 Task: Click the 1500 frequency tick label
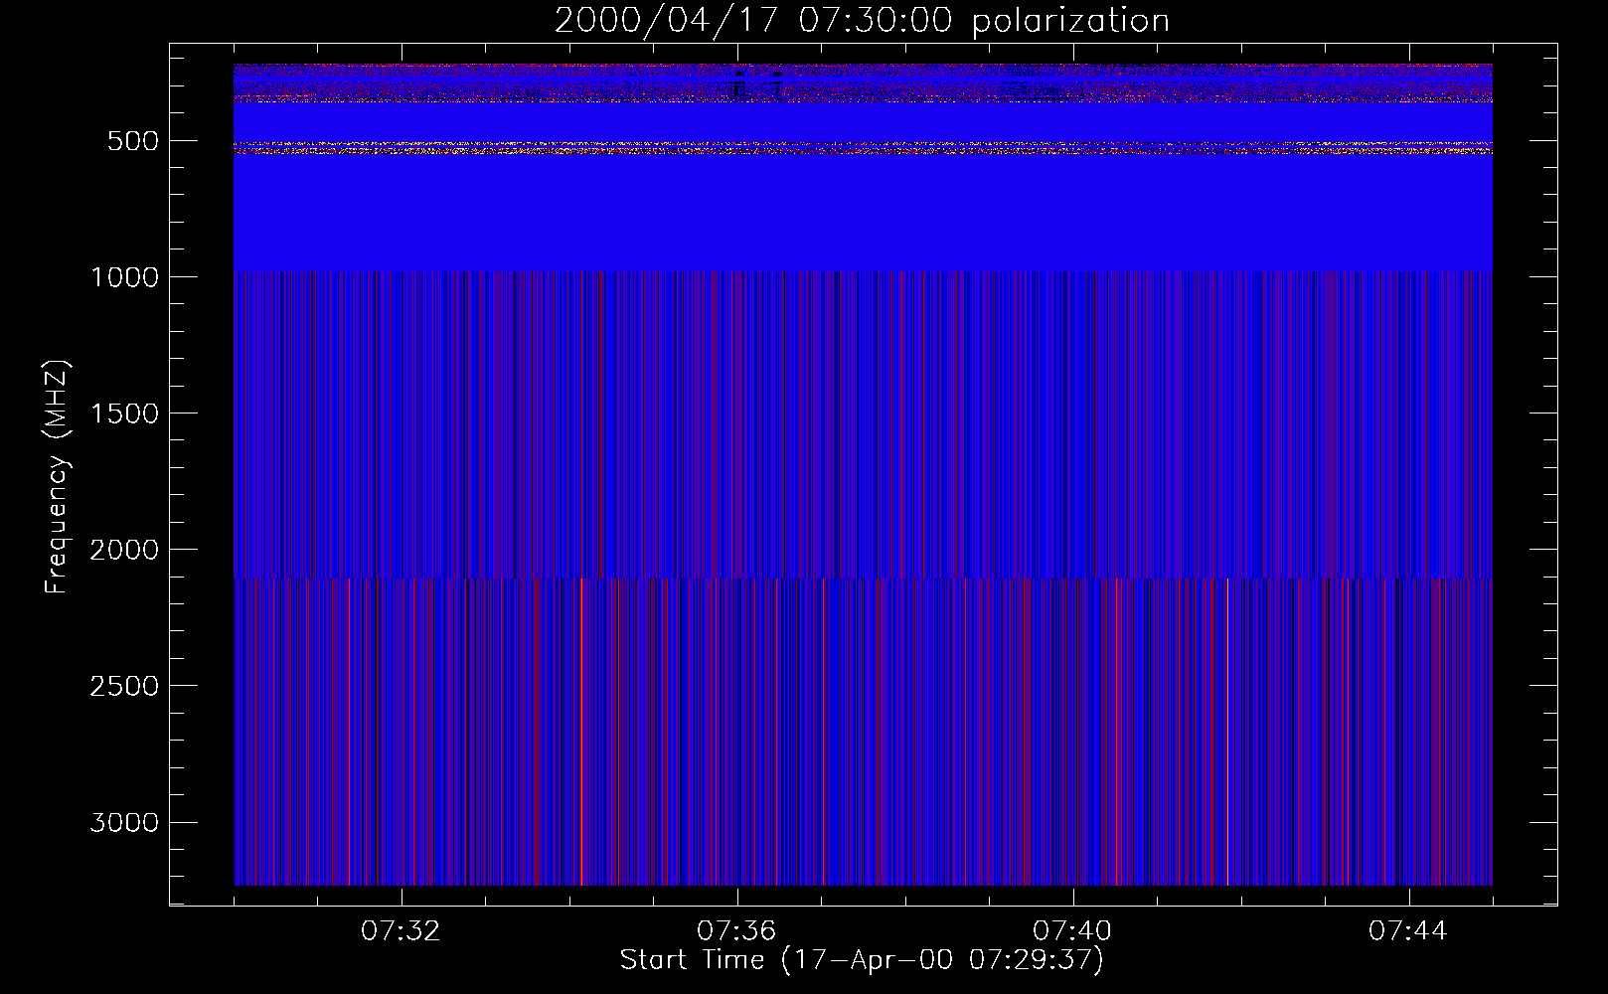[x=124, y=414]
